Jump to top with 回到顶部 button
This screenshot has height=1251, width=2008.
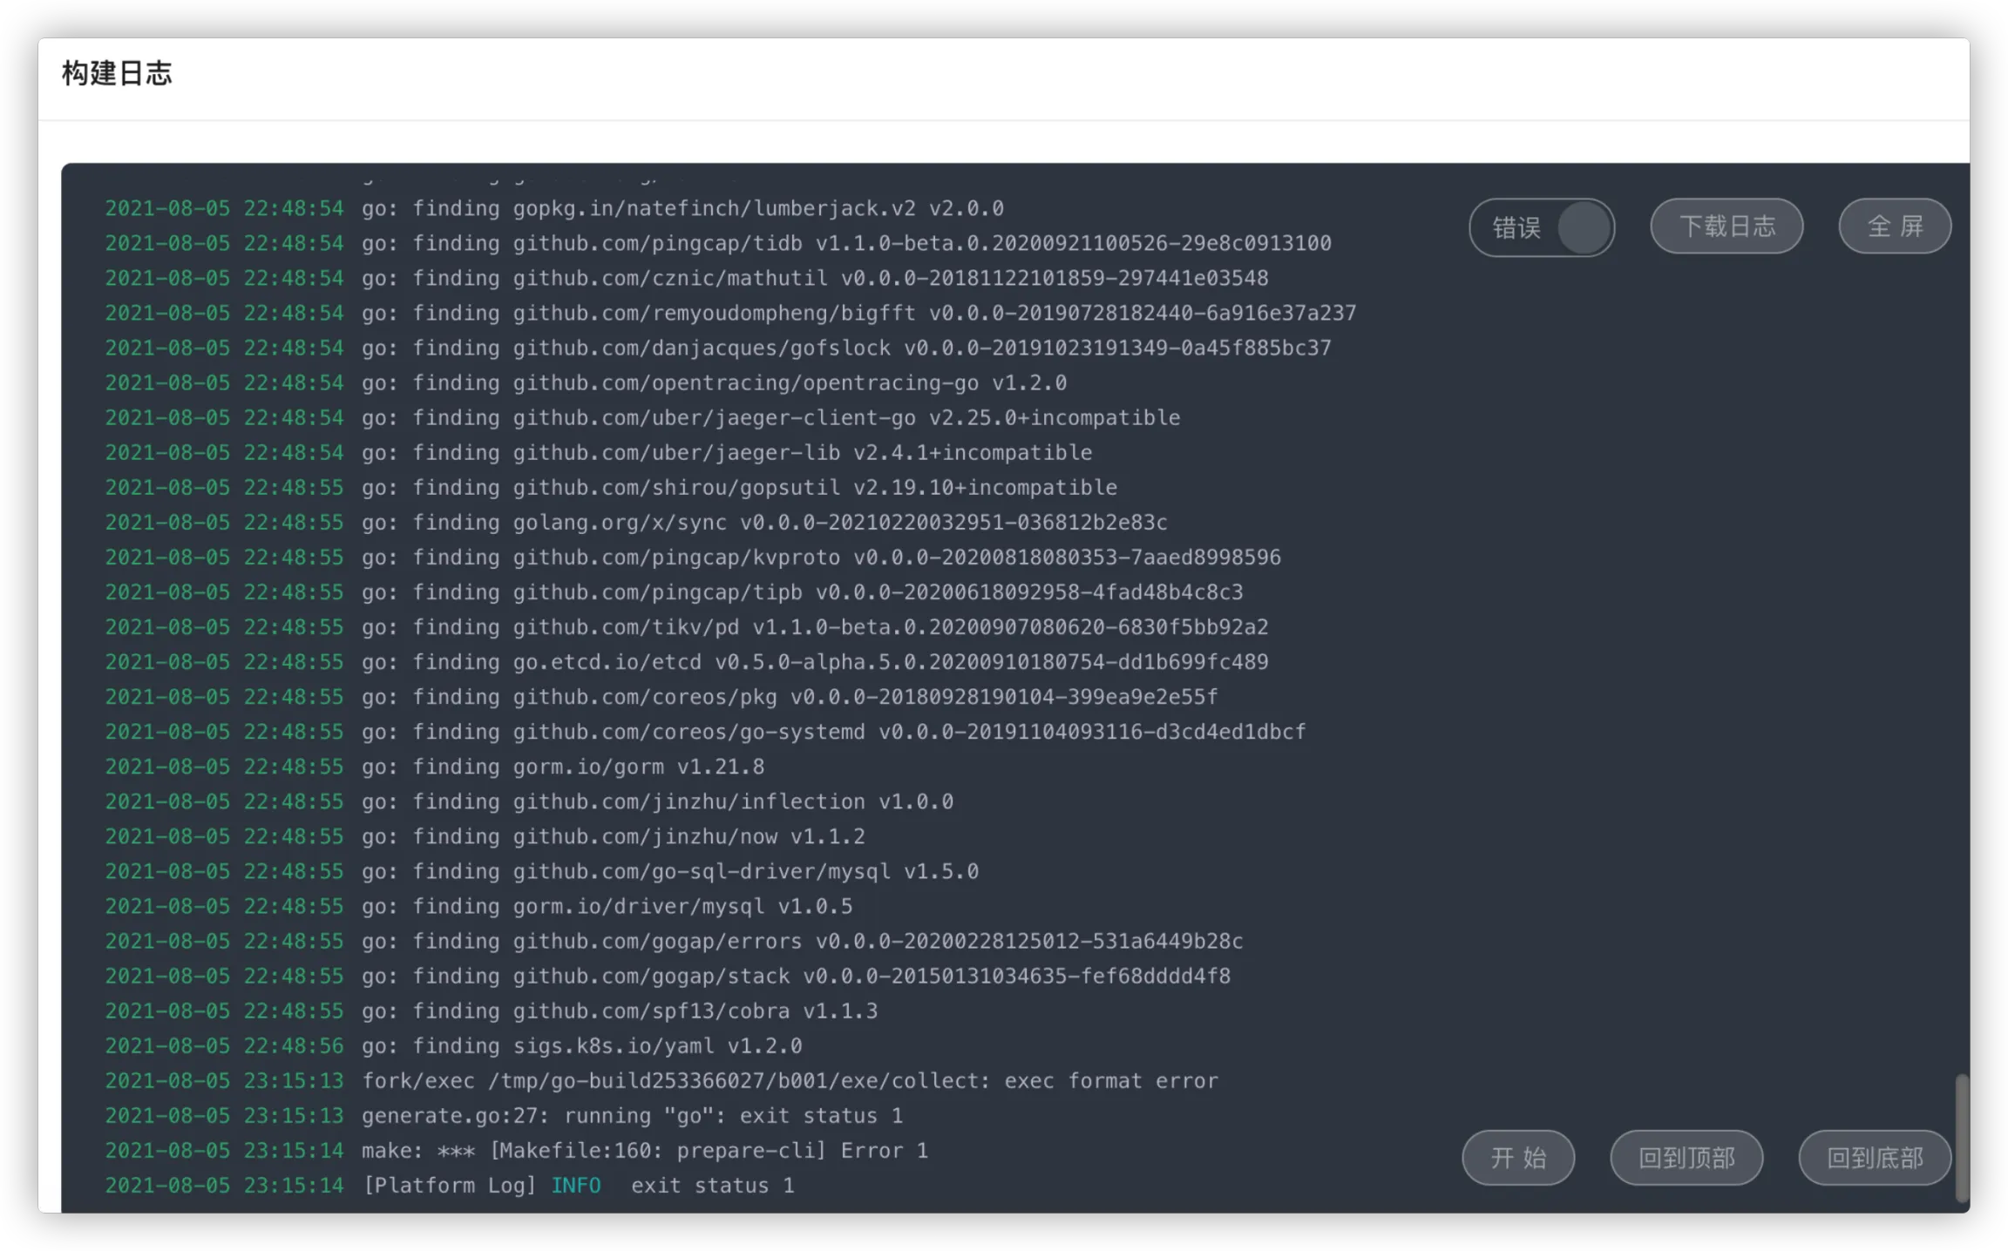(x=1686, y=1158)
